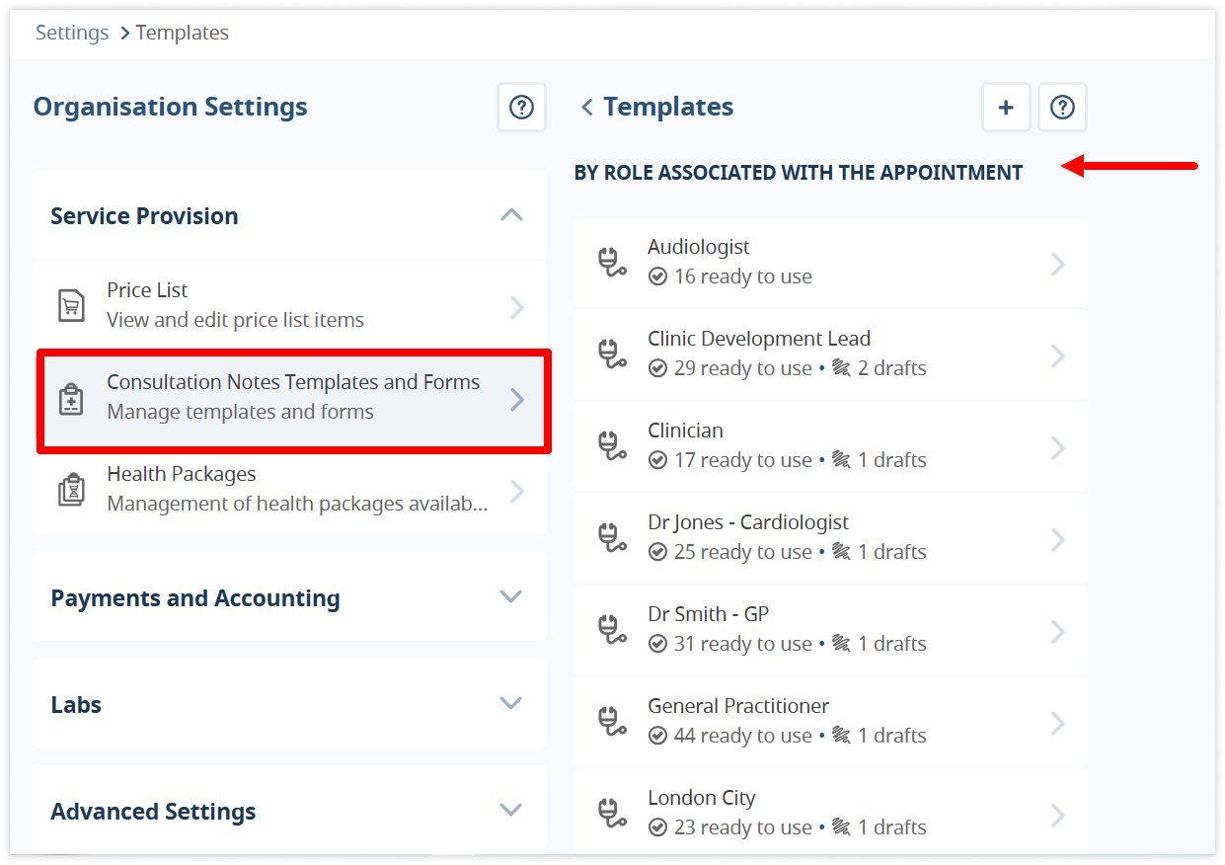1225x865 pixels.
Task: Click the plus button to add a template
Action: point(1005,107)
